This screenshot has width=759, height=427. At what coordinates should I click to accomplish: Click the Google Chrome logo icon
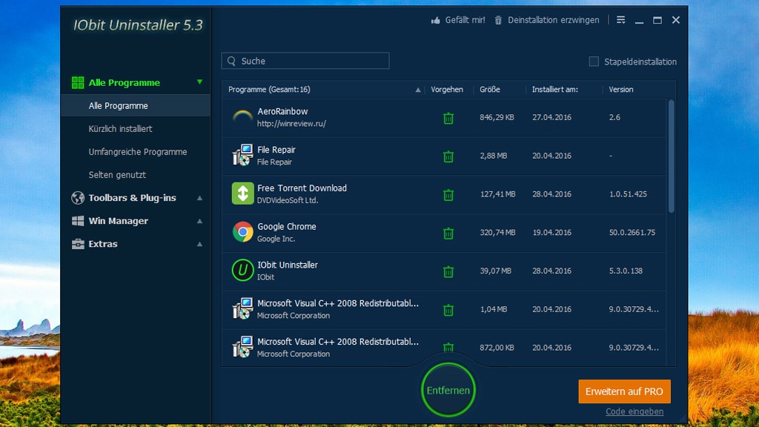click(242, 232)
